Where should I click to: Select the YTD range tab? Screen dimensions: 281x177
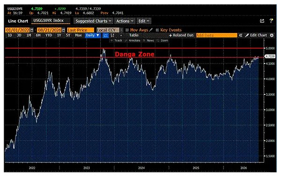pos(49,35)
